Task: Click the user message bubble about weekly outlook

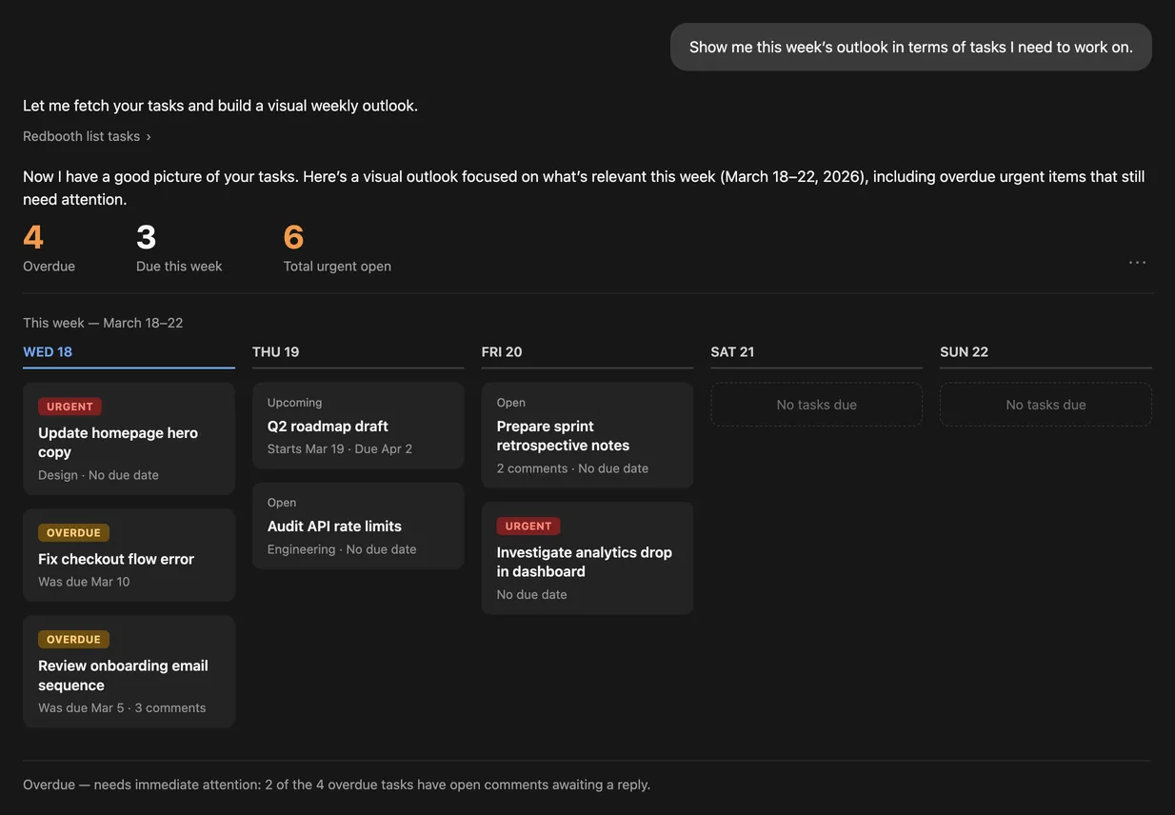Action: point(911,47)
